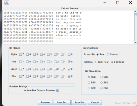
Task: Uncheck Green bit plane 0
Action: tap(69, 69)
